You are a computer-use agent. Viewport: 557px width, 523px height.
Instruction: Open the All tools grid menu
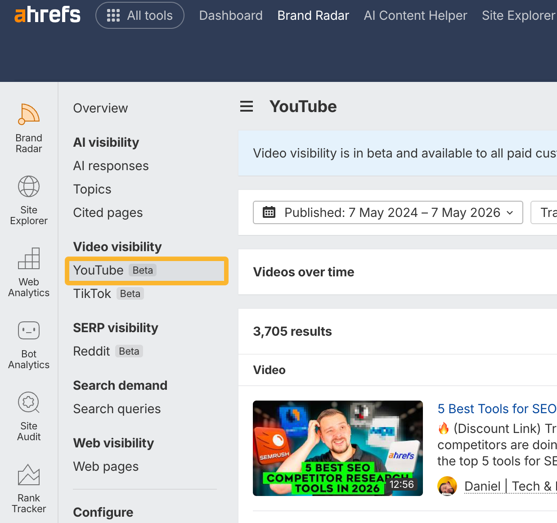(140, 15)
